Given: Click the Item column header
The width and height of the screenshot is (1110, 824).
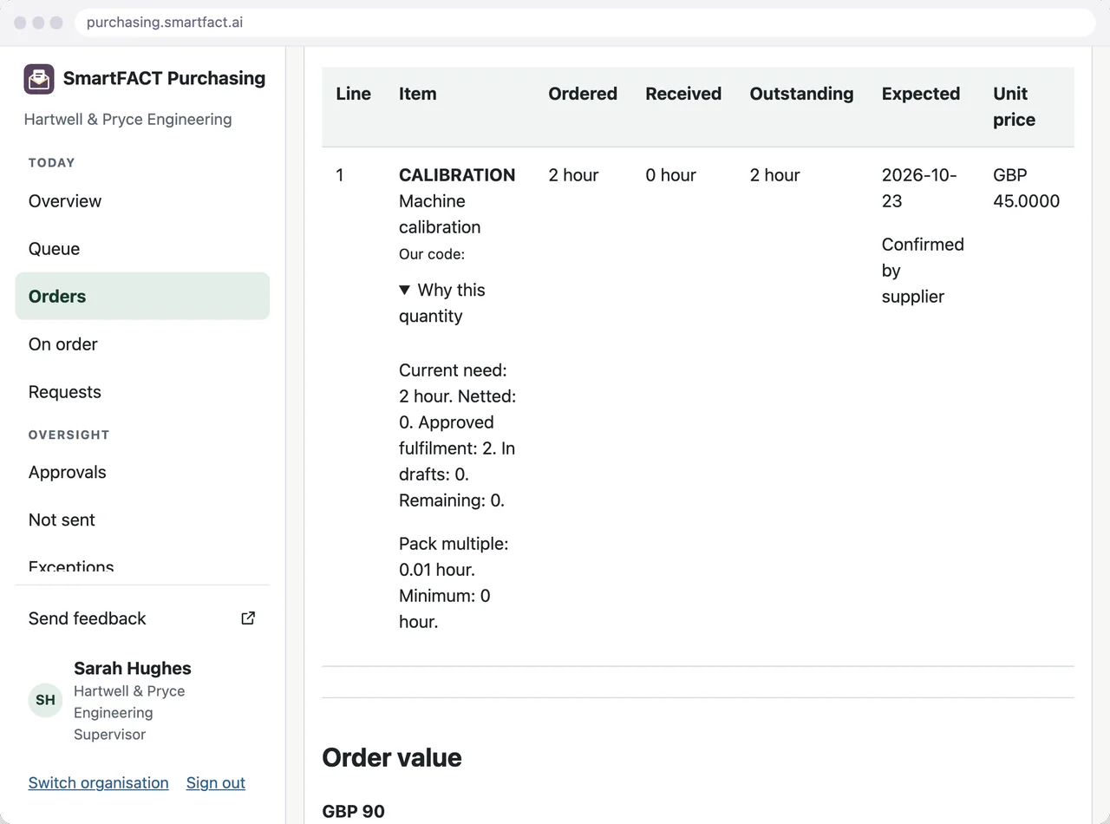Looking at the screenshot, I should (x=417, y=94).
